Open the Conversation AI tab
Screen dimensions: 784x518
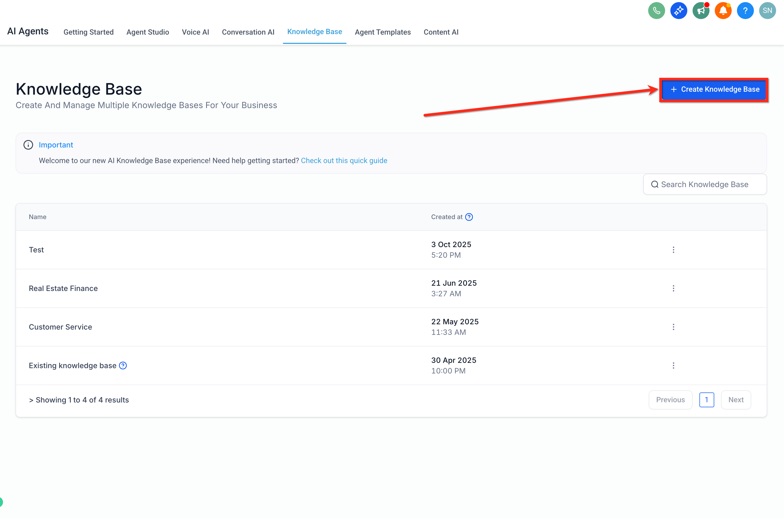pyautogui.click(x=248, y=32)
